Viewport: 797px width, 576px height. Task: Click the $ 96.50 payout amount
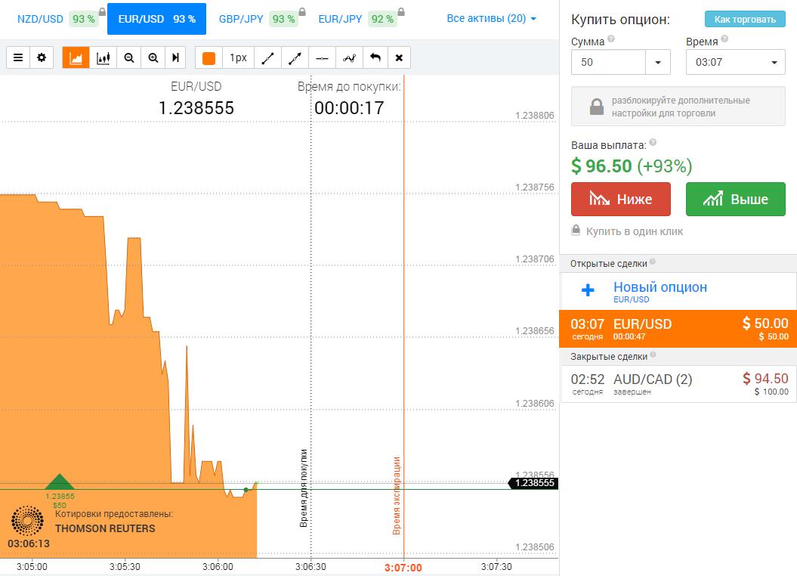pos(601,166)
